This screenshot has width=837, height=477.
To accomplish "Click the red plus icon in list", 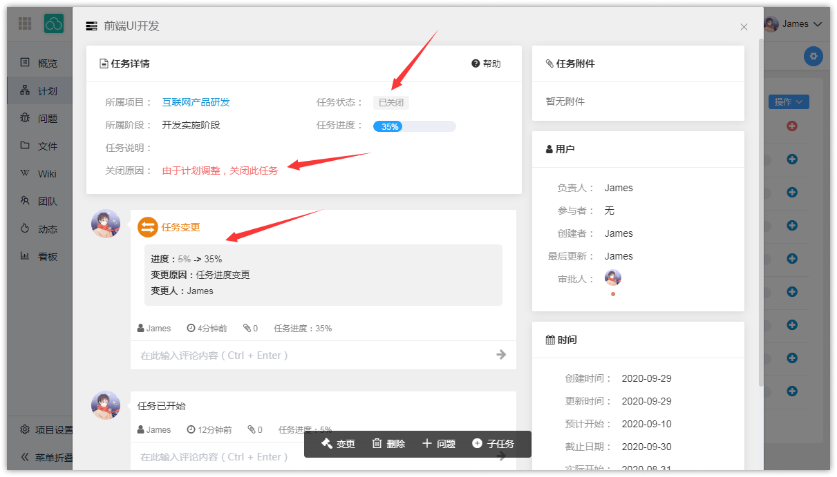I will 792,126.
